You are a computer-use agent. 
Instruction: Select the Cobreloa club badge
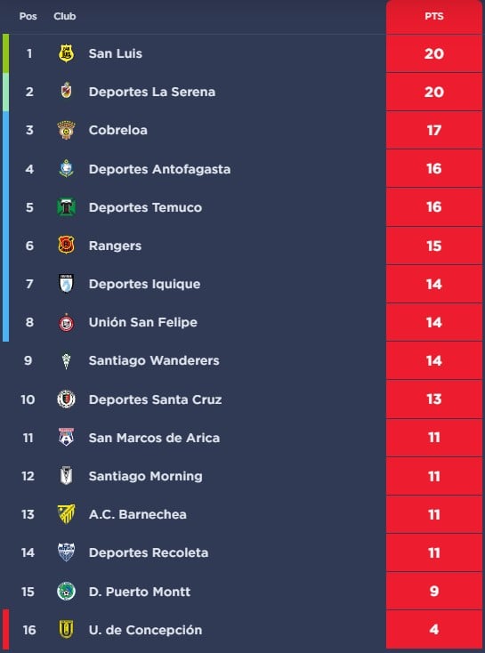point(66,130)
